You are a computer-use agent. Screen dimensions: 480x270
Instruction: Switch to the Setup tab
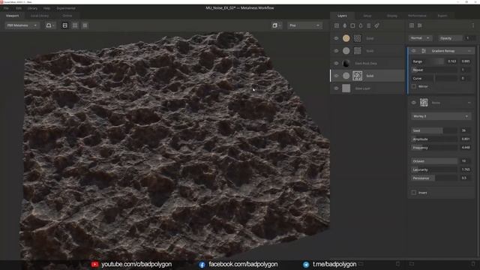point(367,16)
